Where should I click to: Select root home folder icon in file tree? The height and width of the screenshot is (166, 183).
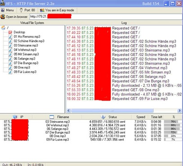point(3,28)
